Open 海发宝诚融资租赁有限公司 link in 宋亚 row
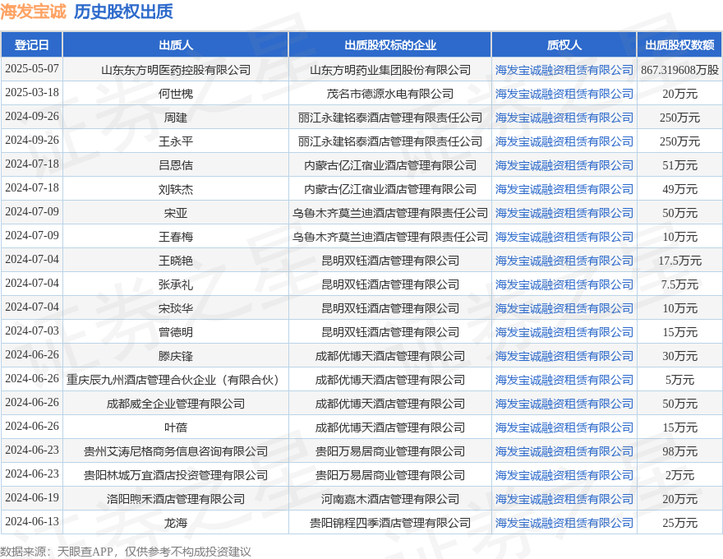Image resolution: width=723 pixels, height=559 pixels. coord(564,213)
